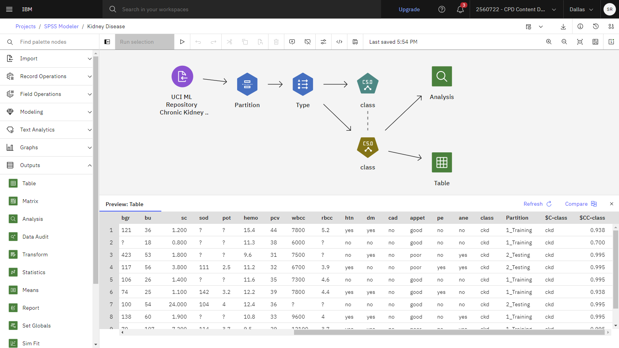Open the SR user avatar menu

pyautogui.click(x=610, y=9)
